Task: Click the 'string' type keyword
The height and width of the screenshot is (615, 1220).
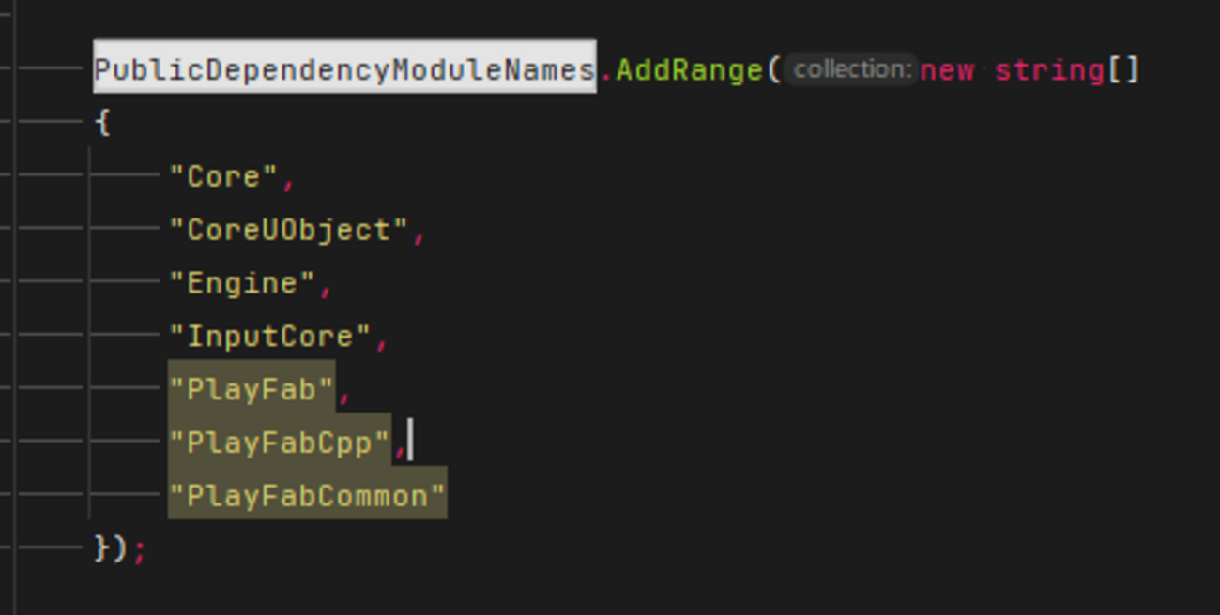Action: point(1049,70)
